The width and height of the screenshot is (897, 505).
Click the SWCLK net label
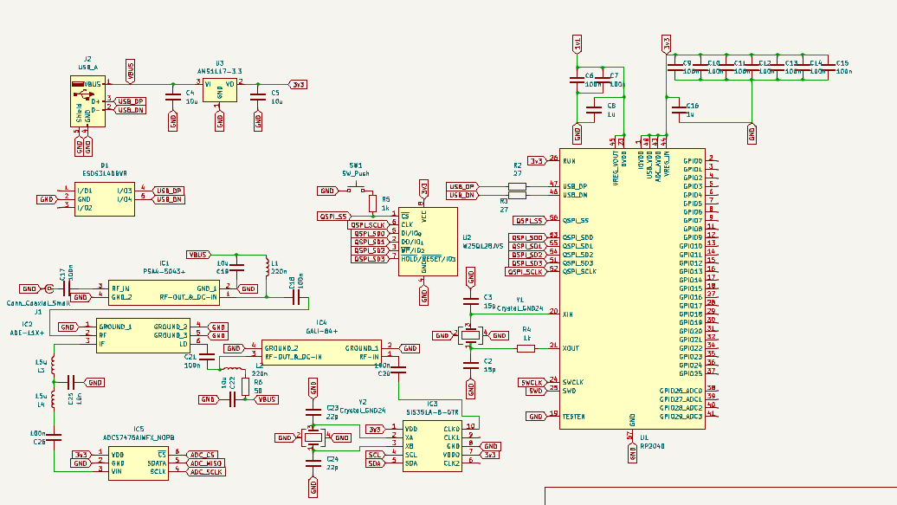click(x=532, y=383)
